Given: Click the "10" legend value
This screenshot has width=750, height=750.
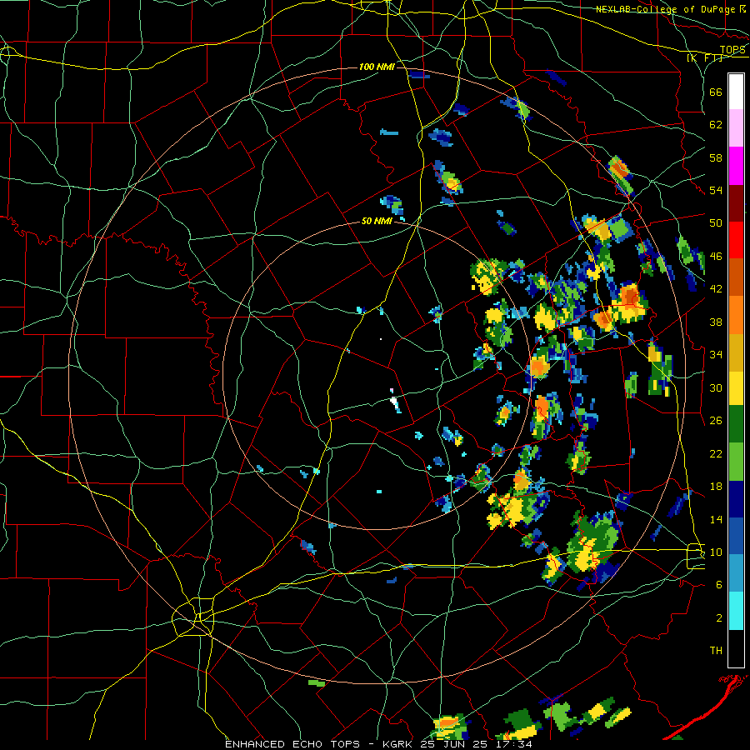Looking at the screenshot, I should (716, 552).
